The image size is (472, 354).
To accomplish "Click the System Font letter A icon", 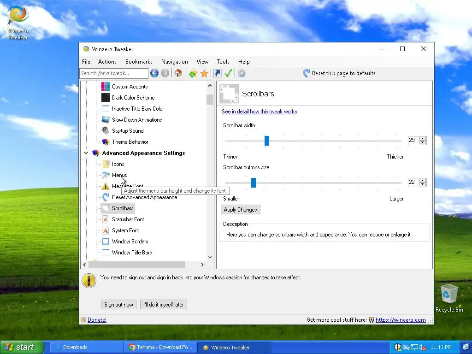I will tap(106, 230).
